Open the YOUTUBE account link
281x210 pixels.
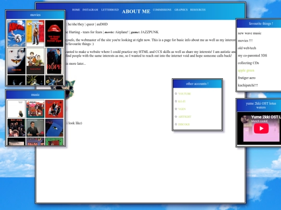click(185, 94)
